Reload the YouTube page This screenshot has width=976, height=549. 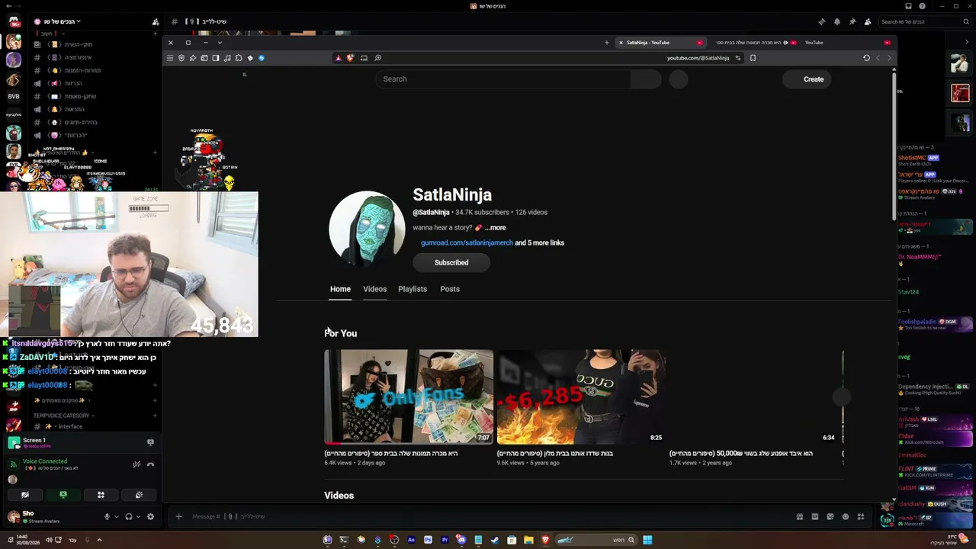click(x=866, y=58)
